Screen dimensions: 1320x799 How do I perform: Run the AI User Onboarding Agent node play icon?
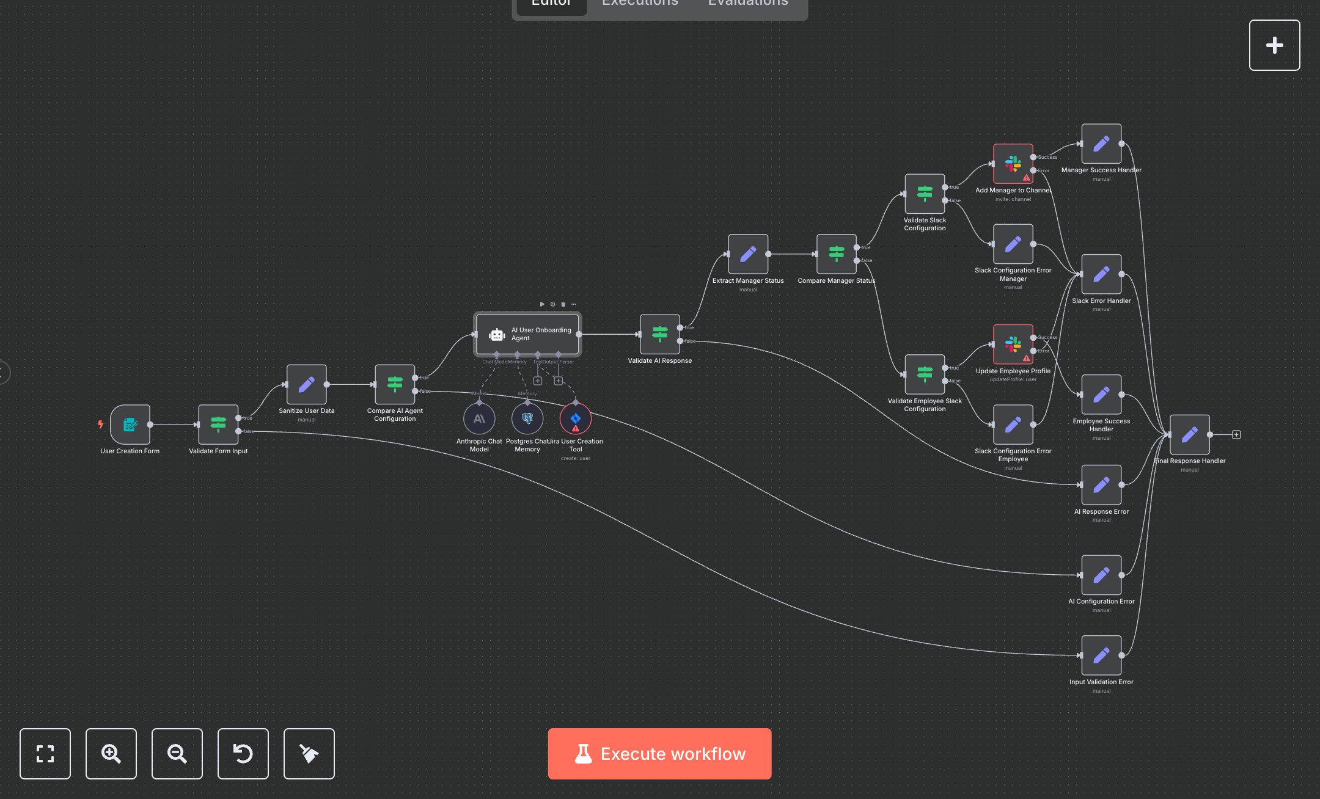542,304
